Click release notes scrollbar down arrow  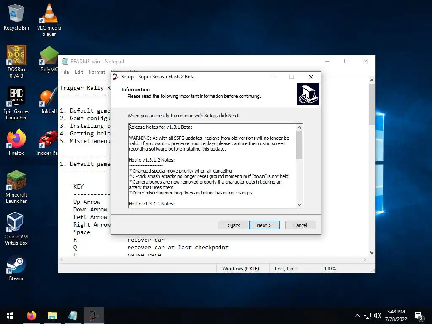[x=299, y=205]
